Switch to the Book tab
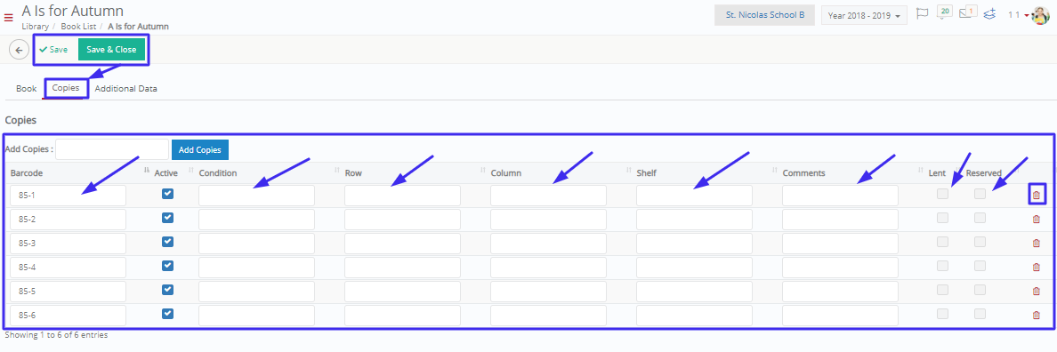Image resolution: width=1057 pixels, height=352 pixels. 27,88
